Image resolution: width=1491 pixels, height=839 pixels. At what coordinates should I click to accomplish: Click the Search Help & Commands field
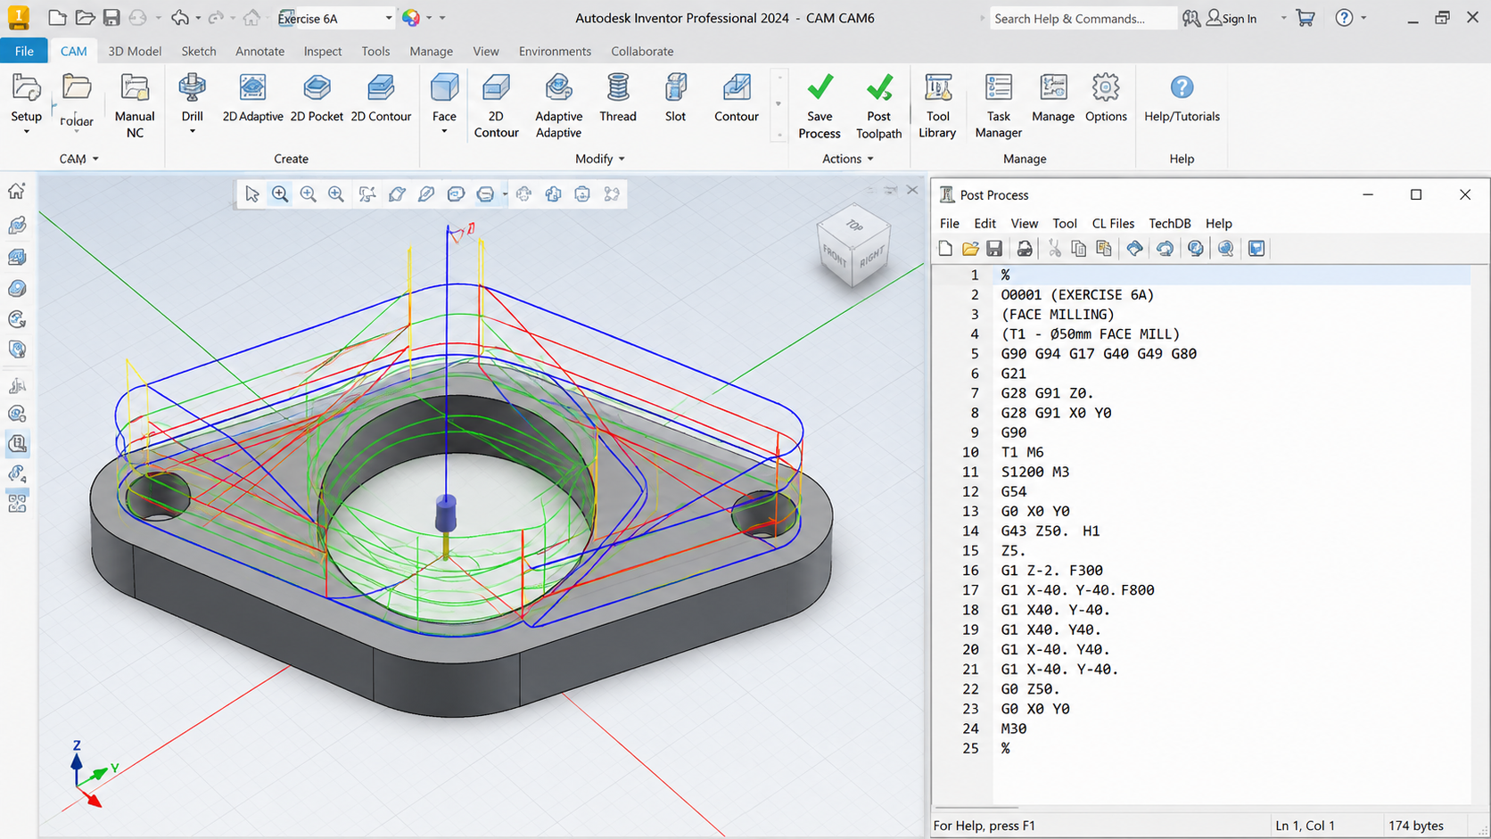[1083, 18]
